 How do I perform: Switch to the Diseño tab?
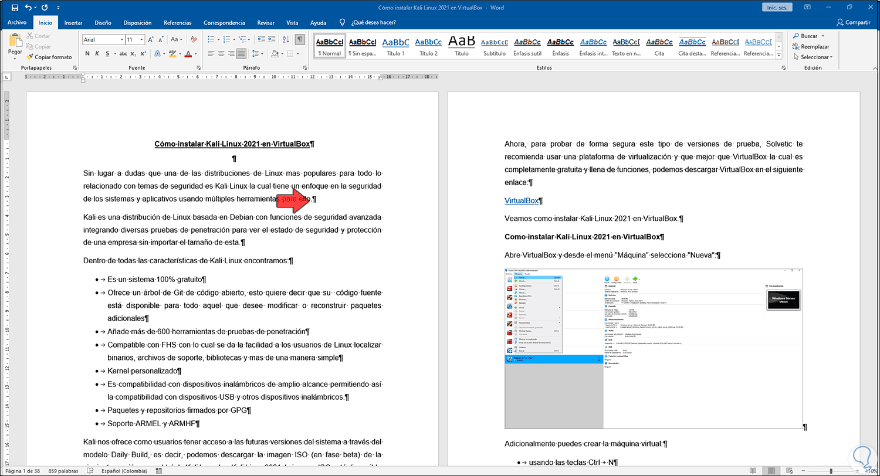[x=103, y=23]
